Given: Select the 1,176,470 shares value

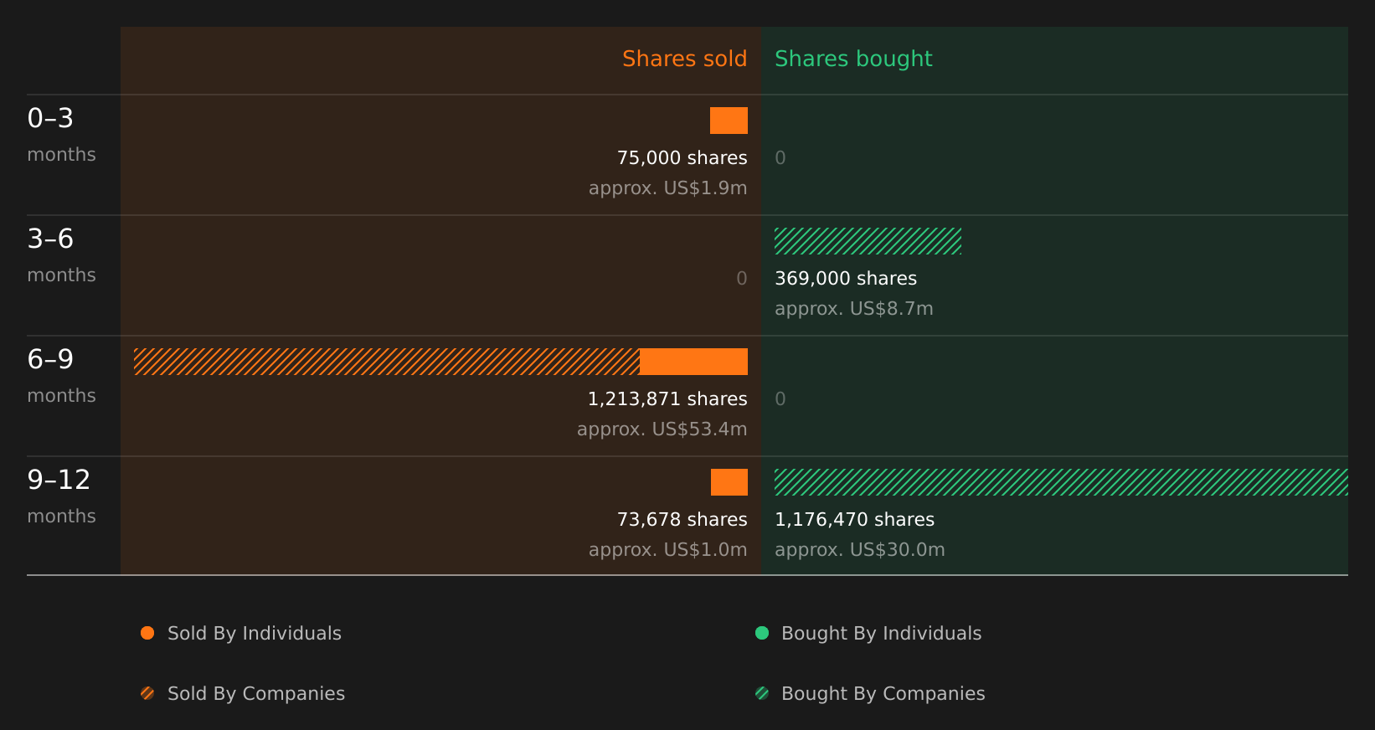Looking at the screenshot, I should 854,520.
